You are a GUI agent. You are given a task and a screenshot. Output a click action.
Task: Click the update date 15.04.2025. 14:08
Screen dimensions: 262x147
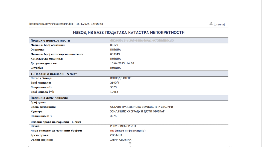click(x=122, y=63)
